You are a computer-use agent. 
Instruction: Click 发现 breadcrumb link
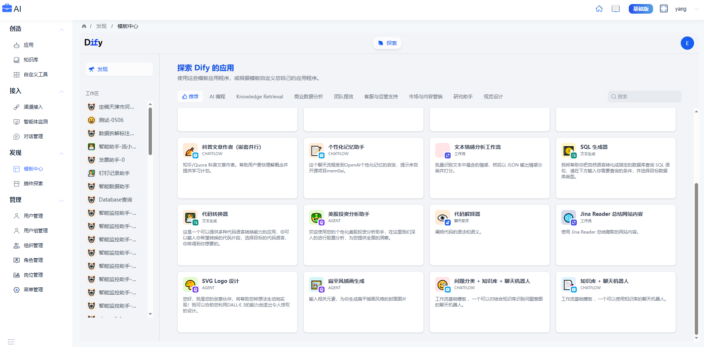tap(101, 26)
